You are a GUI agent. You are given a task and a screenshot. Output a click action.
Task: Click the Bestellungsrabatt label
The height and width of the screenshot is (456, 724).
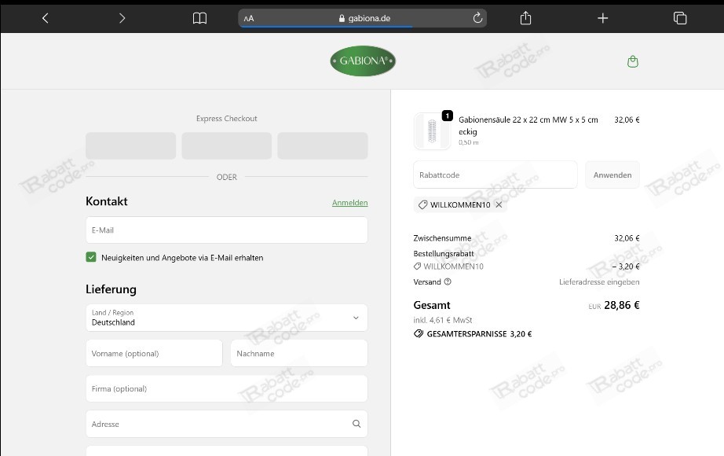444,253
